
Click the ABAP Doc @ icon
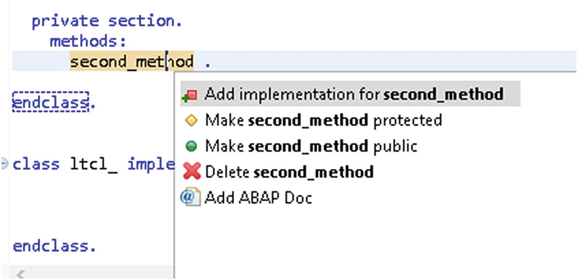click(190, 198)
